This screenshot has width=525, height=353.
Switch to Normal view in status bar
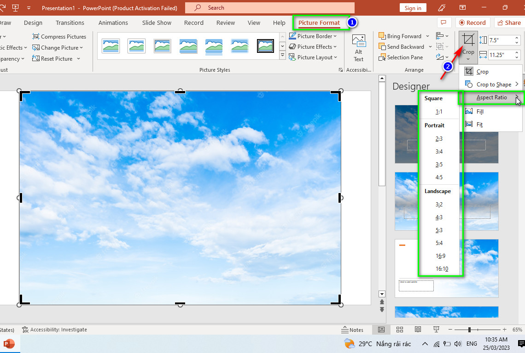pyautogui.click(x=381, y=330)
